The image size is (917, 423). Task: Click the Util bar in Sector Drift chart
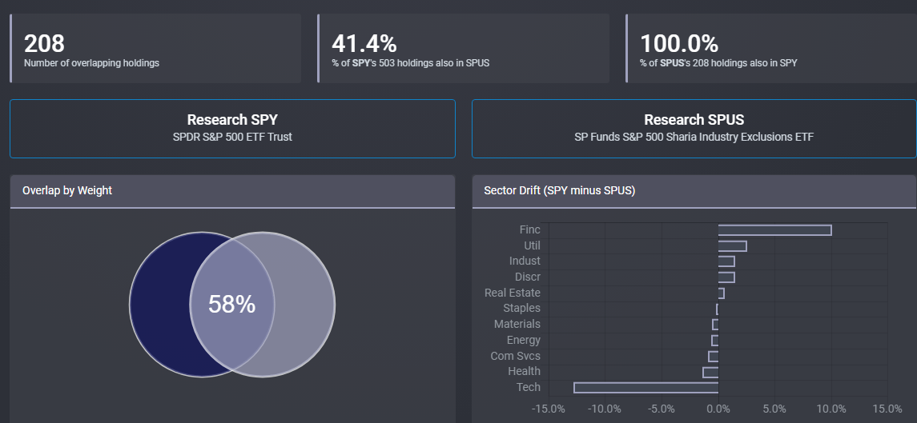point(732,246)
